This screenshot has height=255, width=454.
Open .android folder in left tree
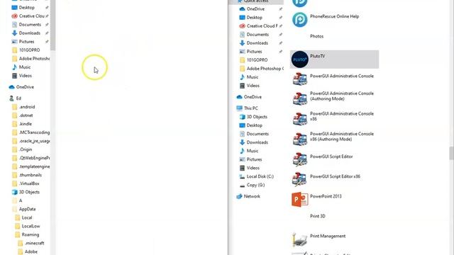(x=27, y=107)
